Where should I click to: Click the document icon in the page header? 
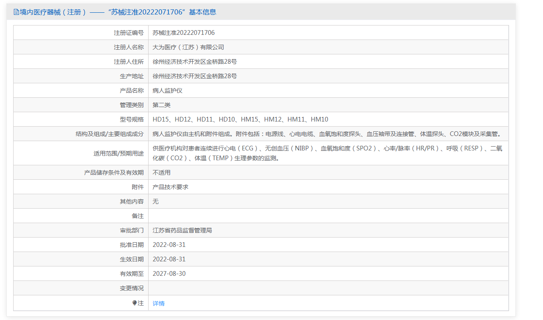point(16,12)
